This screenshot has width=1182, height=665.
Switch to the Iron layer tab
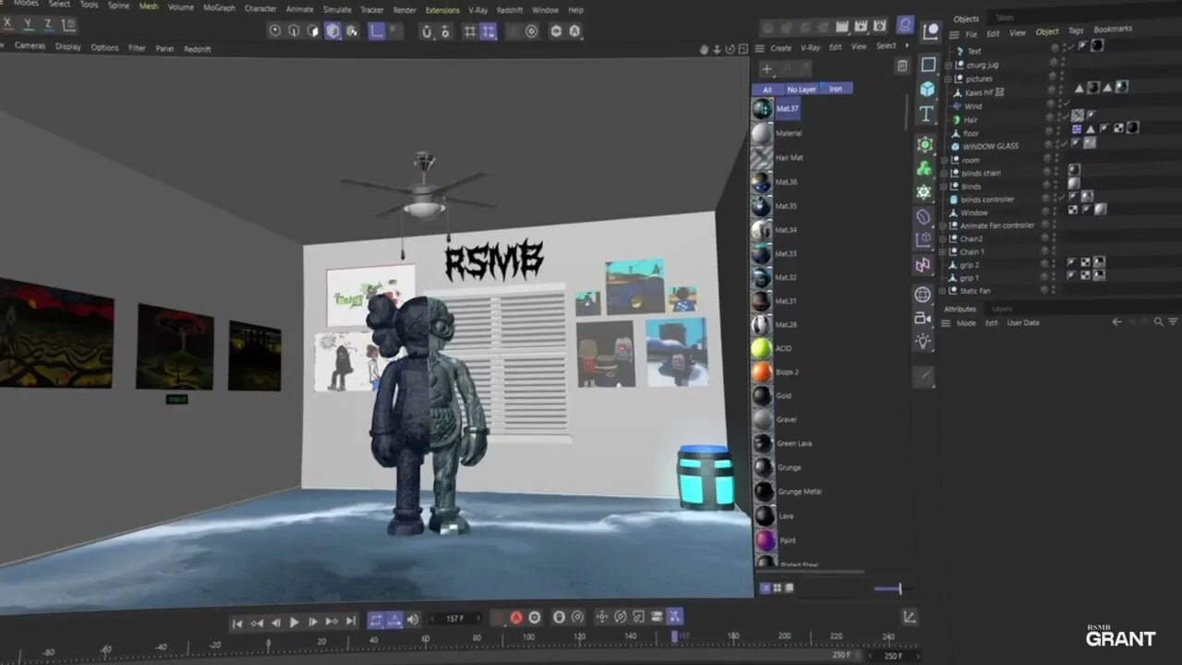click(836, 89)
